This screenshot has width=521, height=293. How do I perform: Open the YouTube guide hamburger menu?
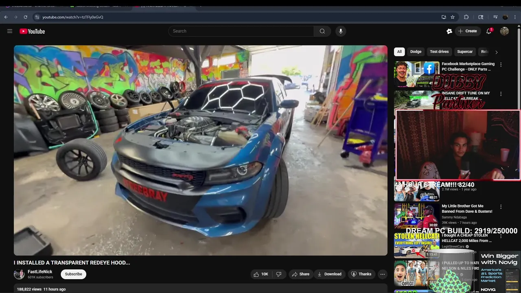click(10, 31)
